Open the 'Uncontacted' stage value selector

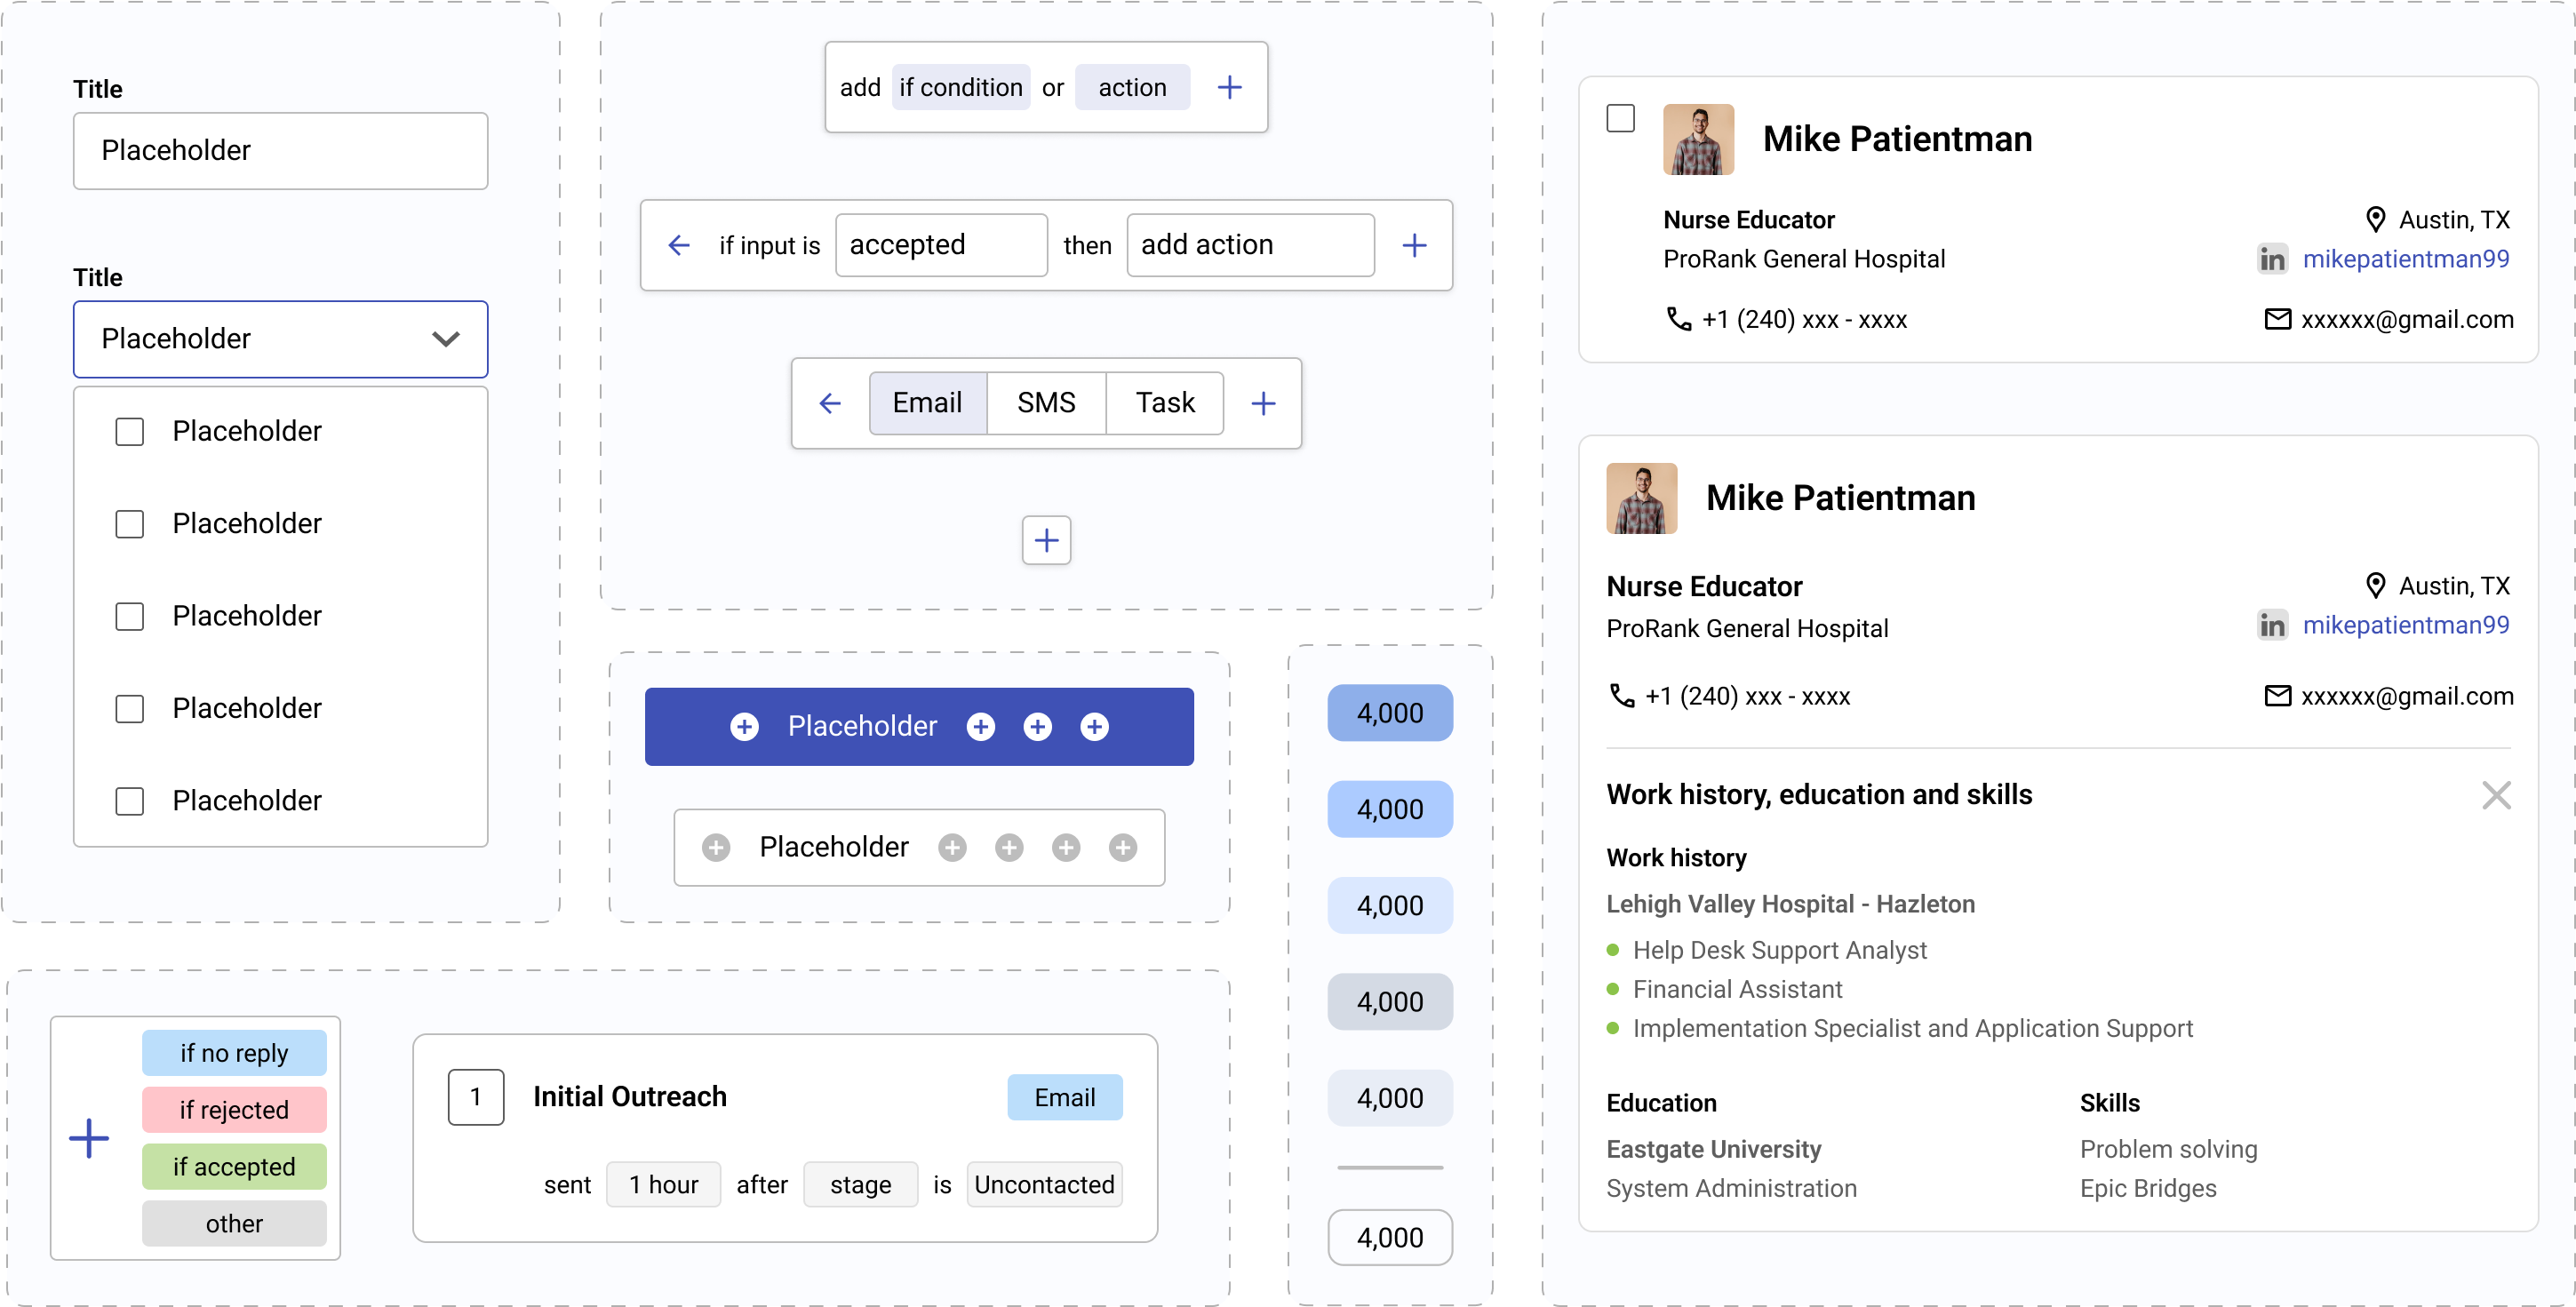1044,1184
